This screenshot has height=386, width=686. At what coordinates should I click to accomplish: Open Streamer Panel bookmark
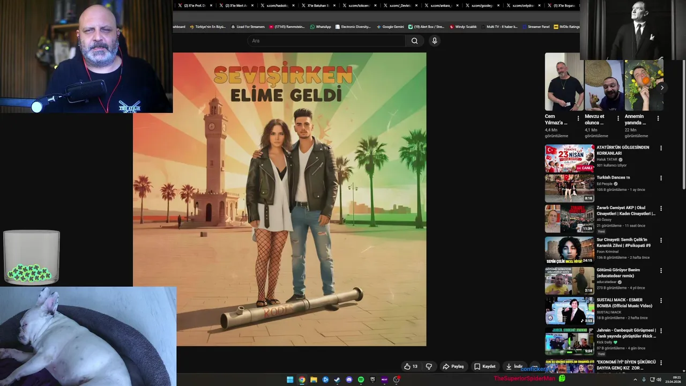pos(535,27)
